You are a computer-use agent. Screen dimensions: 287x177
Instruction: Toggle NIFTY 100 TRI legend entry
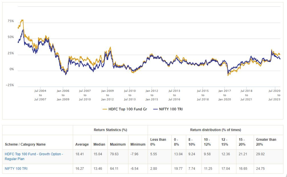click(x=168, y=109)
